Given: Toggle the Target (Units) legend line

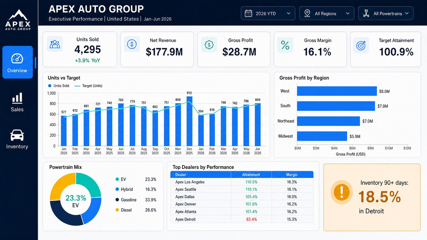Looking at the screenshot, I should [77, 86].
